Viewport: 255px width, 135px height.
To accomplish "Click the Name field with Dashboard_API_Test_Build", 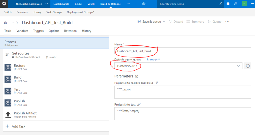I will 183,51.
